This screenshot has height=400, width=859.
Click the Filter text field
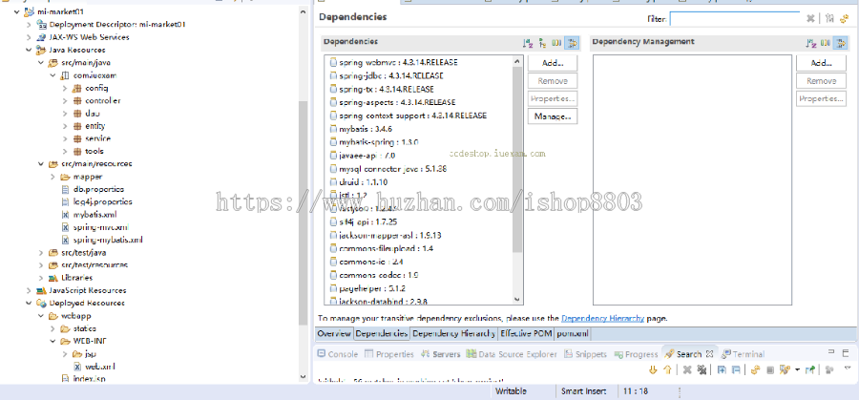735,19
